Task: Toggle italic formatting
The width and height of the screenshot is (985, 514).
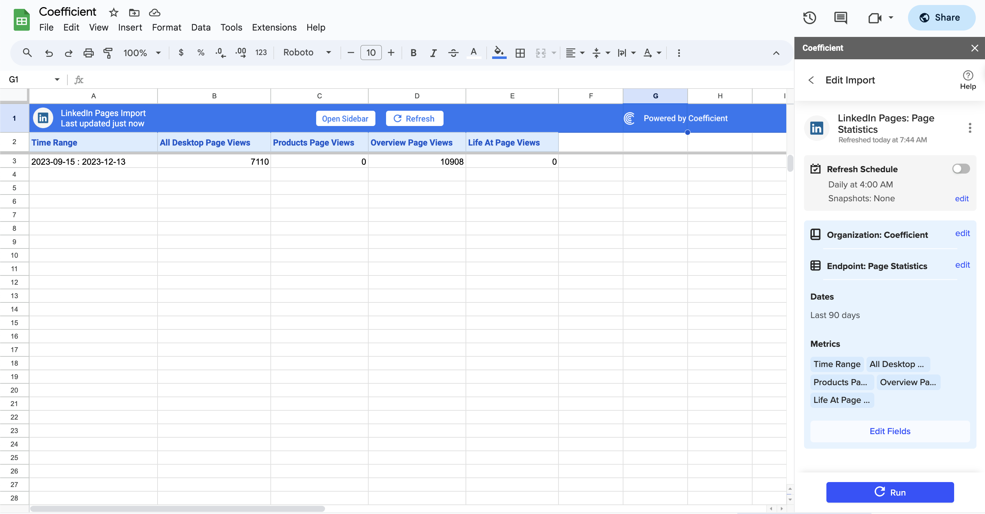Action: (x=433, y=53)
